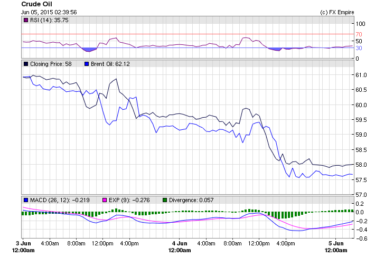Click the purple RSI (14) legend swatch
375x257 pixels.
click(x=26, y=20)
